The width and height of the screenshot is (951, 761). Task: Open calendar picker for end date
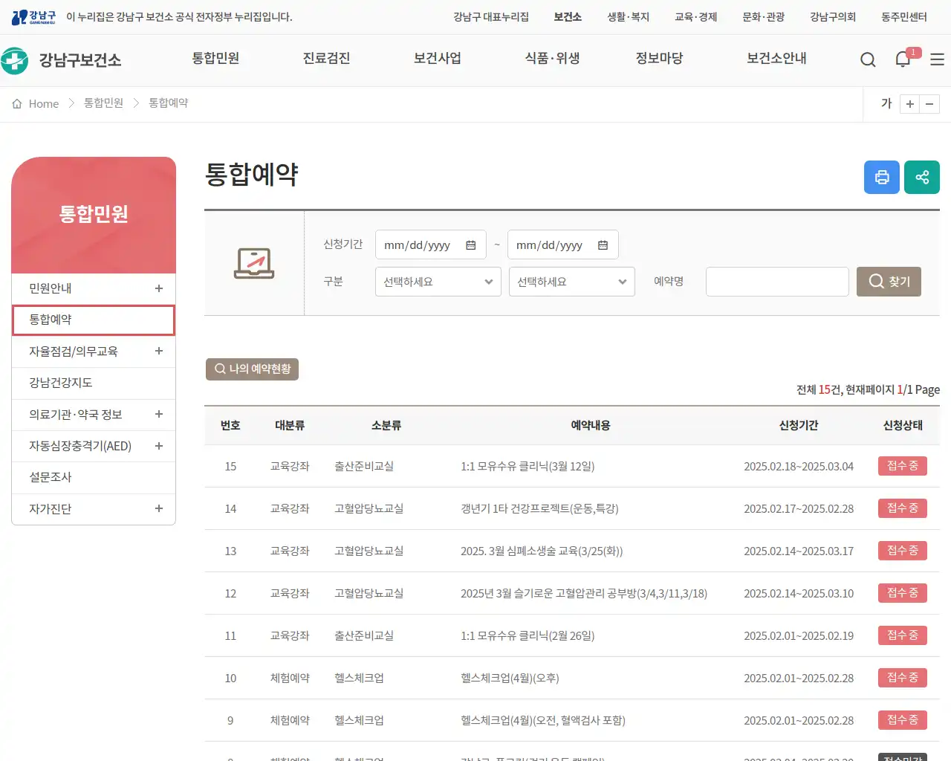pyautogui.click(x=603, y=244)
